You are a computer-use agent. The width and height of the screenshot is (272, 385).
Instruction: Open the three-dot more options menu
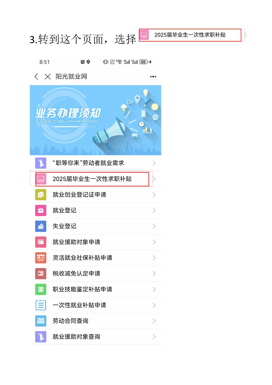pos(153,77)
